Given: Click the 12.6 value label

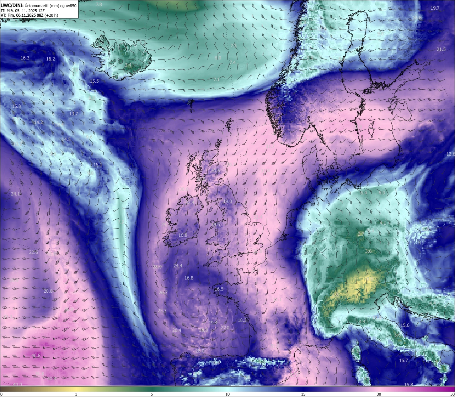Looking at the screenshot, I should [450, 154].
